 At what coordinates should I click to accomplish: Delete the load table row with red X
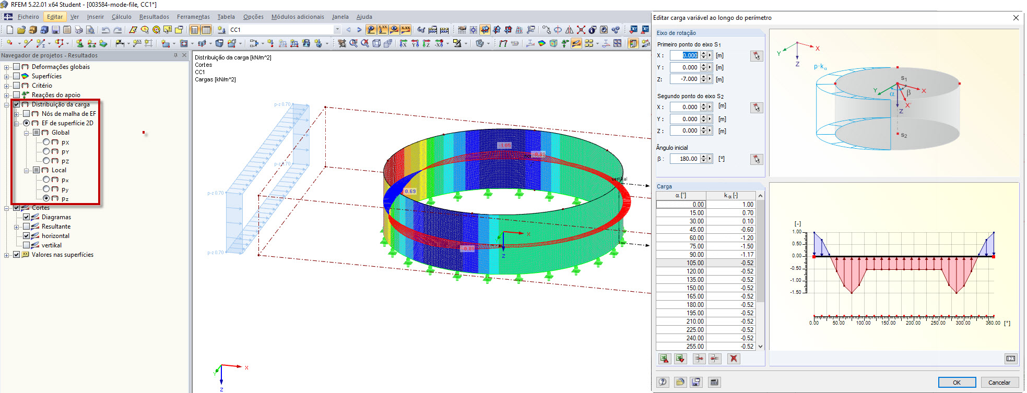pos(734,359)
